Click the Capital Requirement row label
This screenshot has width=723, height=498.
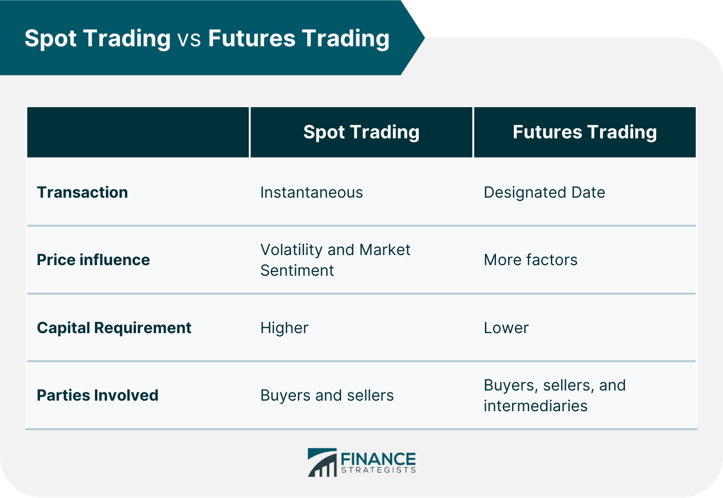[114, 328]
